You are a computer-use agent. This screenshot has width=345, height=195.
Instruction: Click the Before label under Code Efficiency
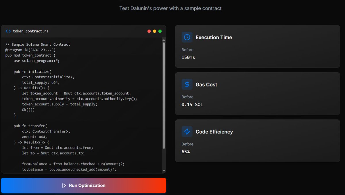(x=187, y=144)
